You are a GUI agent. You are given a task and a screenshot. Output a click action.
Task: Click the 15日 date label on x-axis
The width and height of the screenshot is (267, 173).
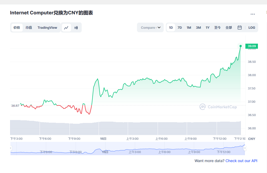pyautogui.click(x=103, y=139)
